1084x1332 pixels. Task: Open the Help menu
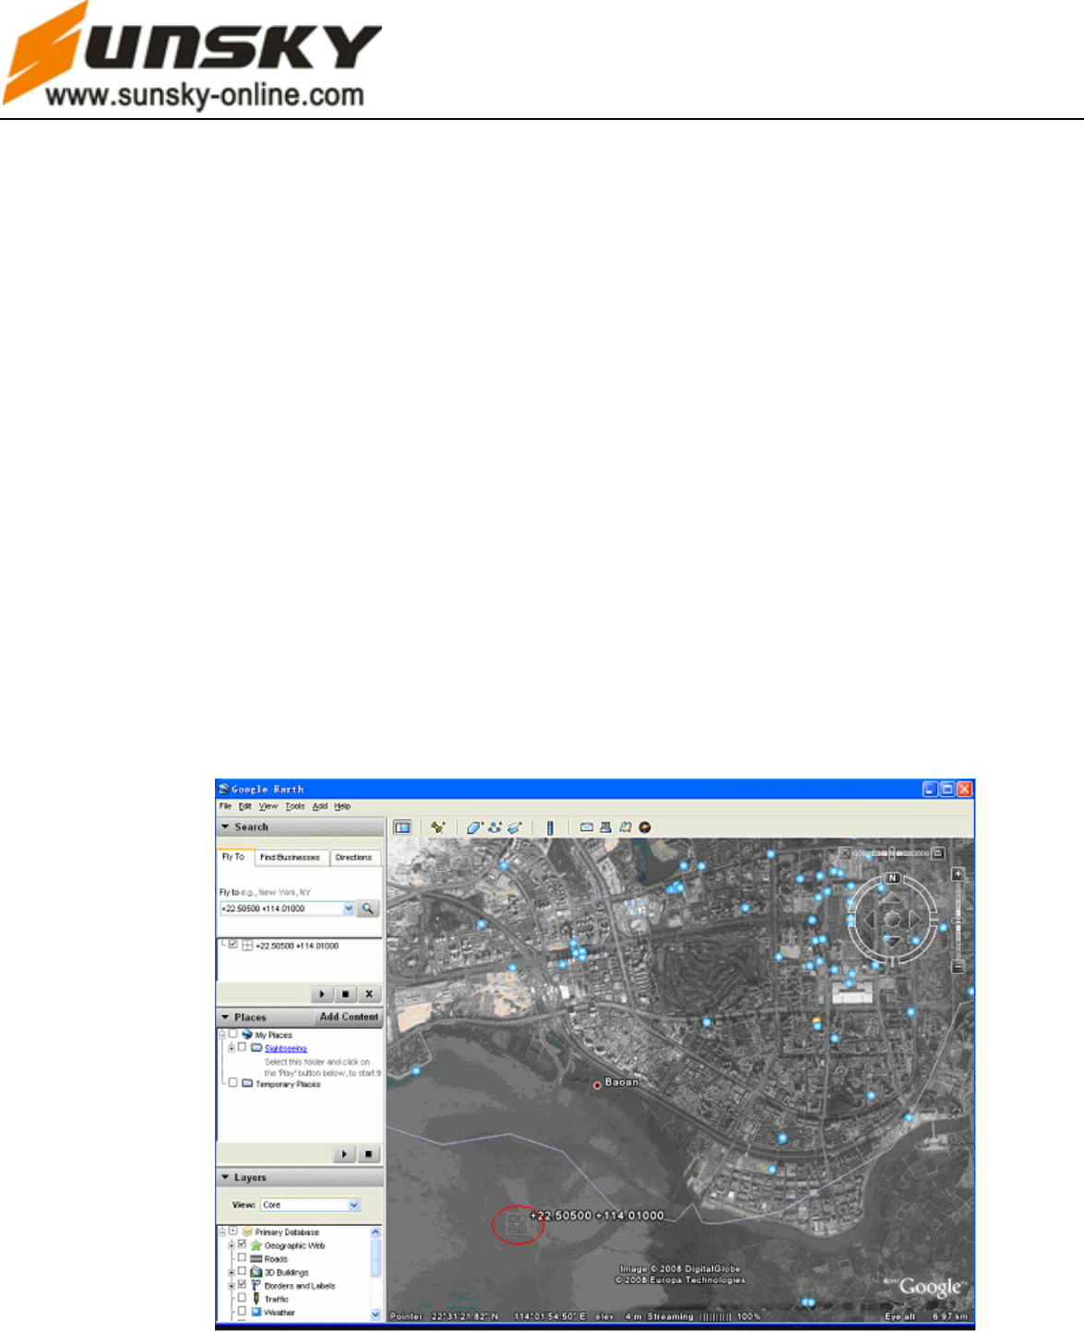coord(342,806)
